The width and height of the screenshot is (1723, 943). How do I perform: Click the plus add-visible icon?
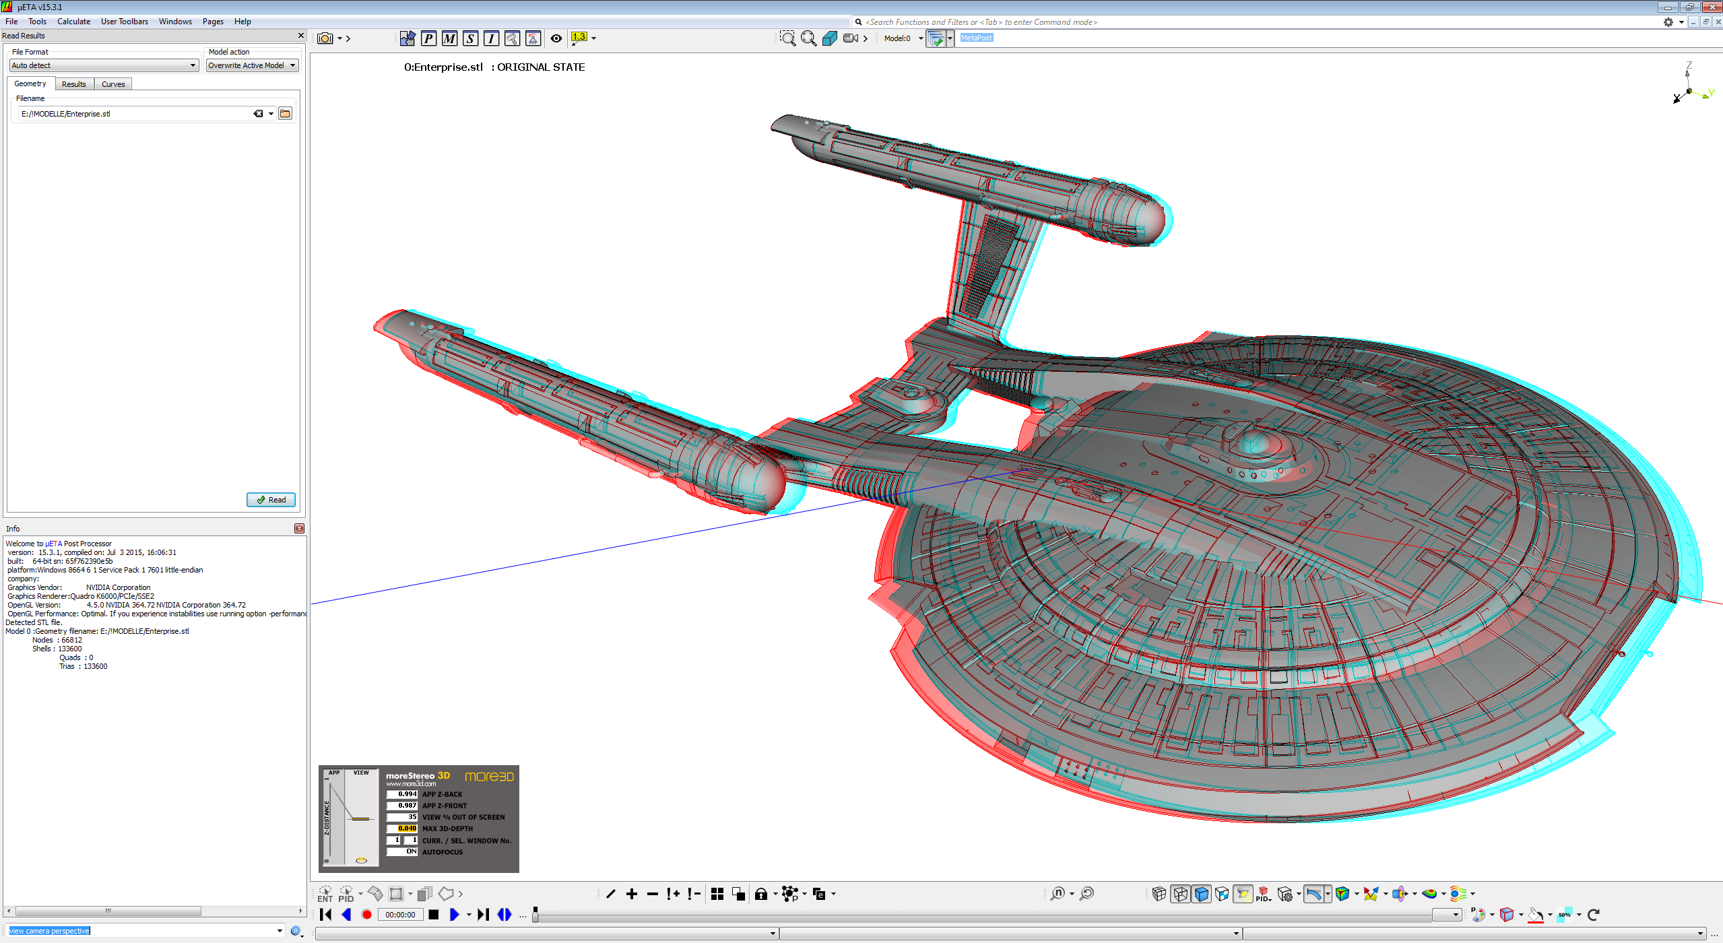[631, 894]
